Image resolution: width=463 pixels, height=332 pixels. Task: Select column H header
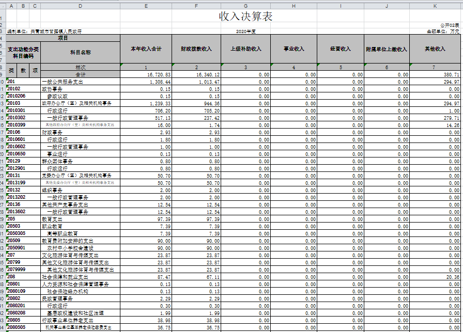pos(294,6)
